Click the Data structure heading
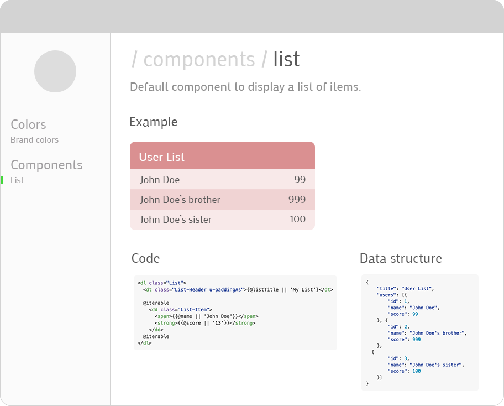 [401, 258]
